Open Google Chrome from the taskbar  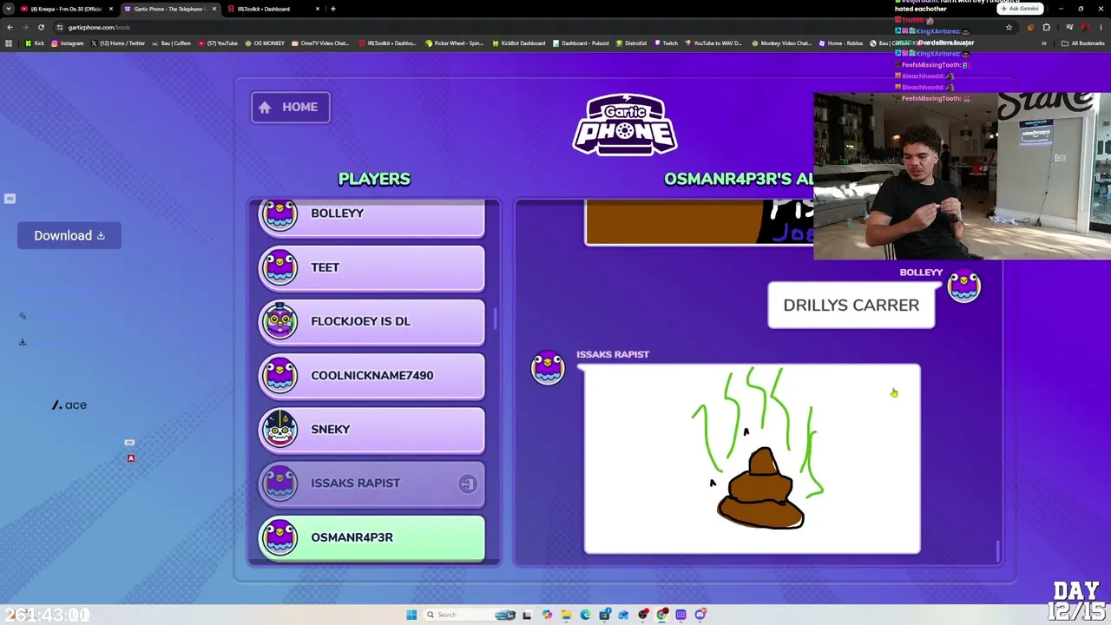[662, 615]
